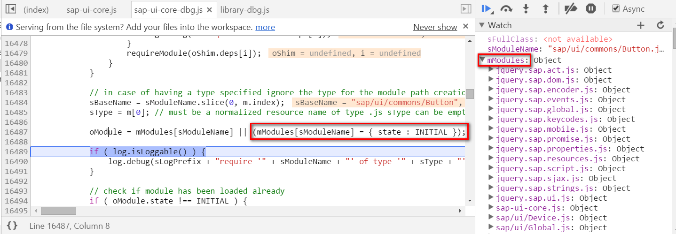Image resolution: width=676 pixels, height=234 pixels.
Task: Select the sModuleName watch entry
Action: [x=576, y=48]
